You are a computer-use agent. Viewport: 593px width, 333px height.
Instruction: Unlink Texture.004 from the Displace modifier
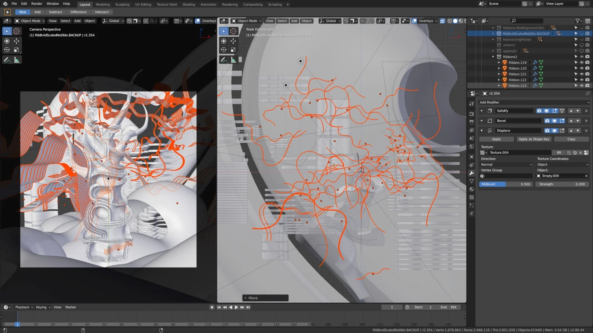(580, 153)
